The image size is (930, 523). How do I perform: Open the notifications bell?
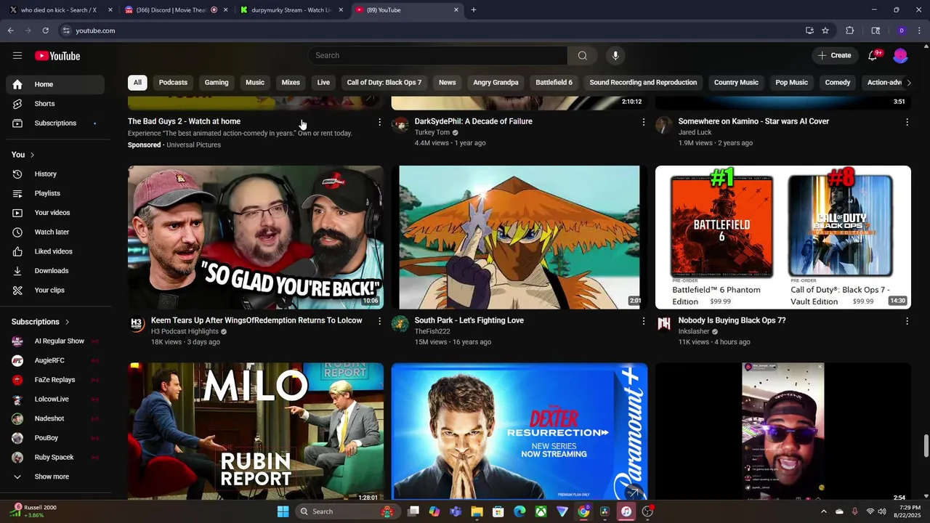[x=873, y=56]
